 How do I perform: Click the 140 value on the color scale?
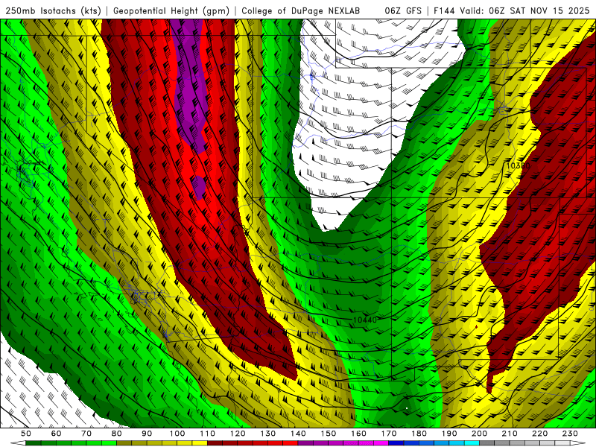click(x=298, y=434)
